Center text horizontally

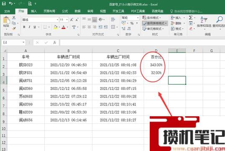pyautogui.click(x=89, y=27)
